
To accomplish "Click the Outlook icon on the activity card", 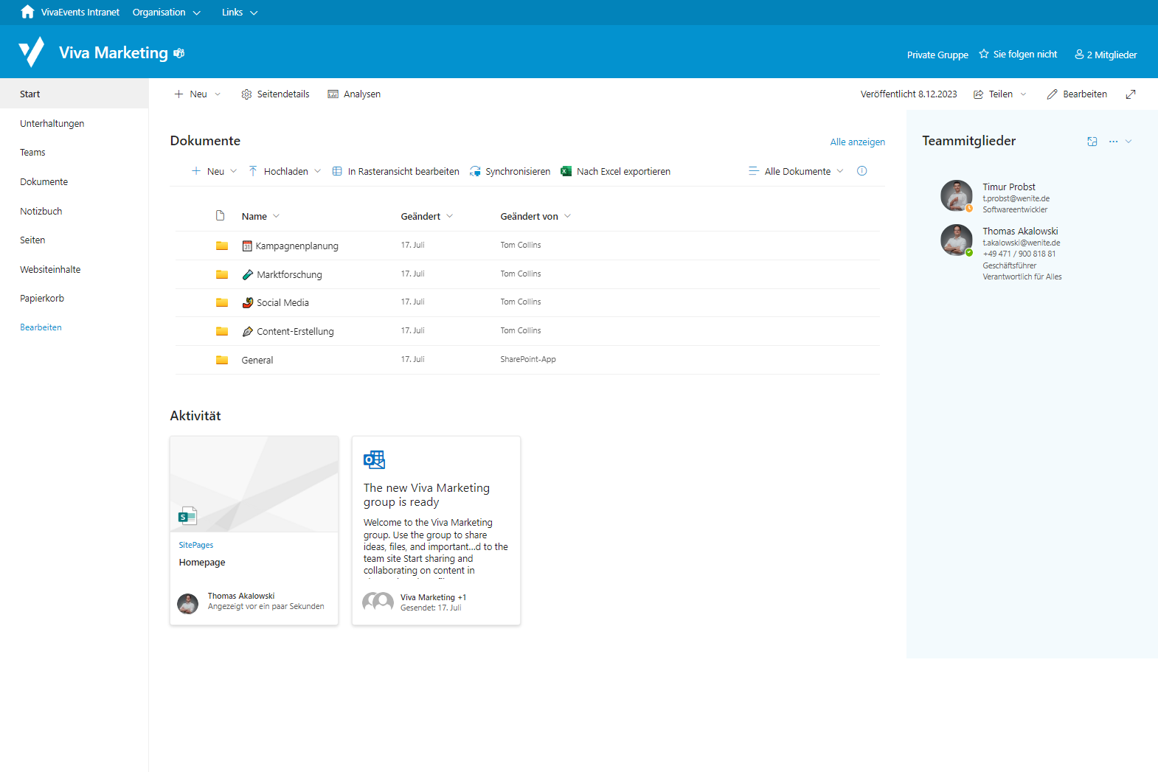I will pos(374,459).
